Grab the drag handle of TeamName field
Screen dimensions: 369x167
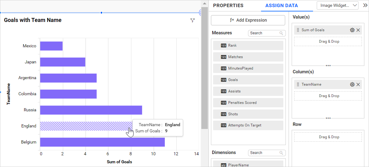click(298, 84)
